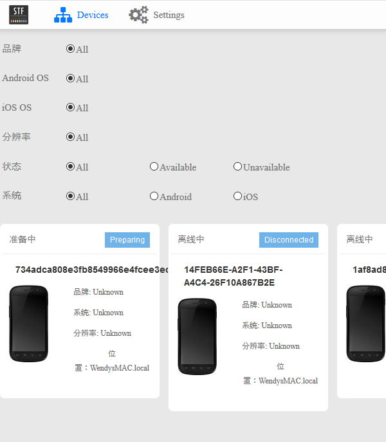
Task: Filter system by iOS
Action: pyautogui.click(x=237, y=196)
